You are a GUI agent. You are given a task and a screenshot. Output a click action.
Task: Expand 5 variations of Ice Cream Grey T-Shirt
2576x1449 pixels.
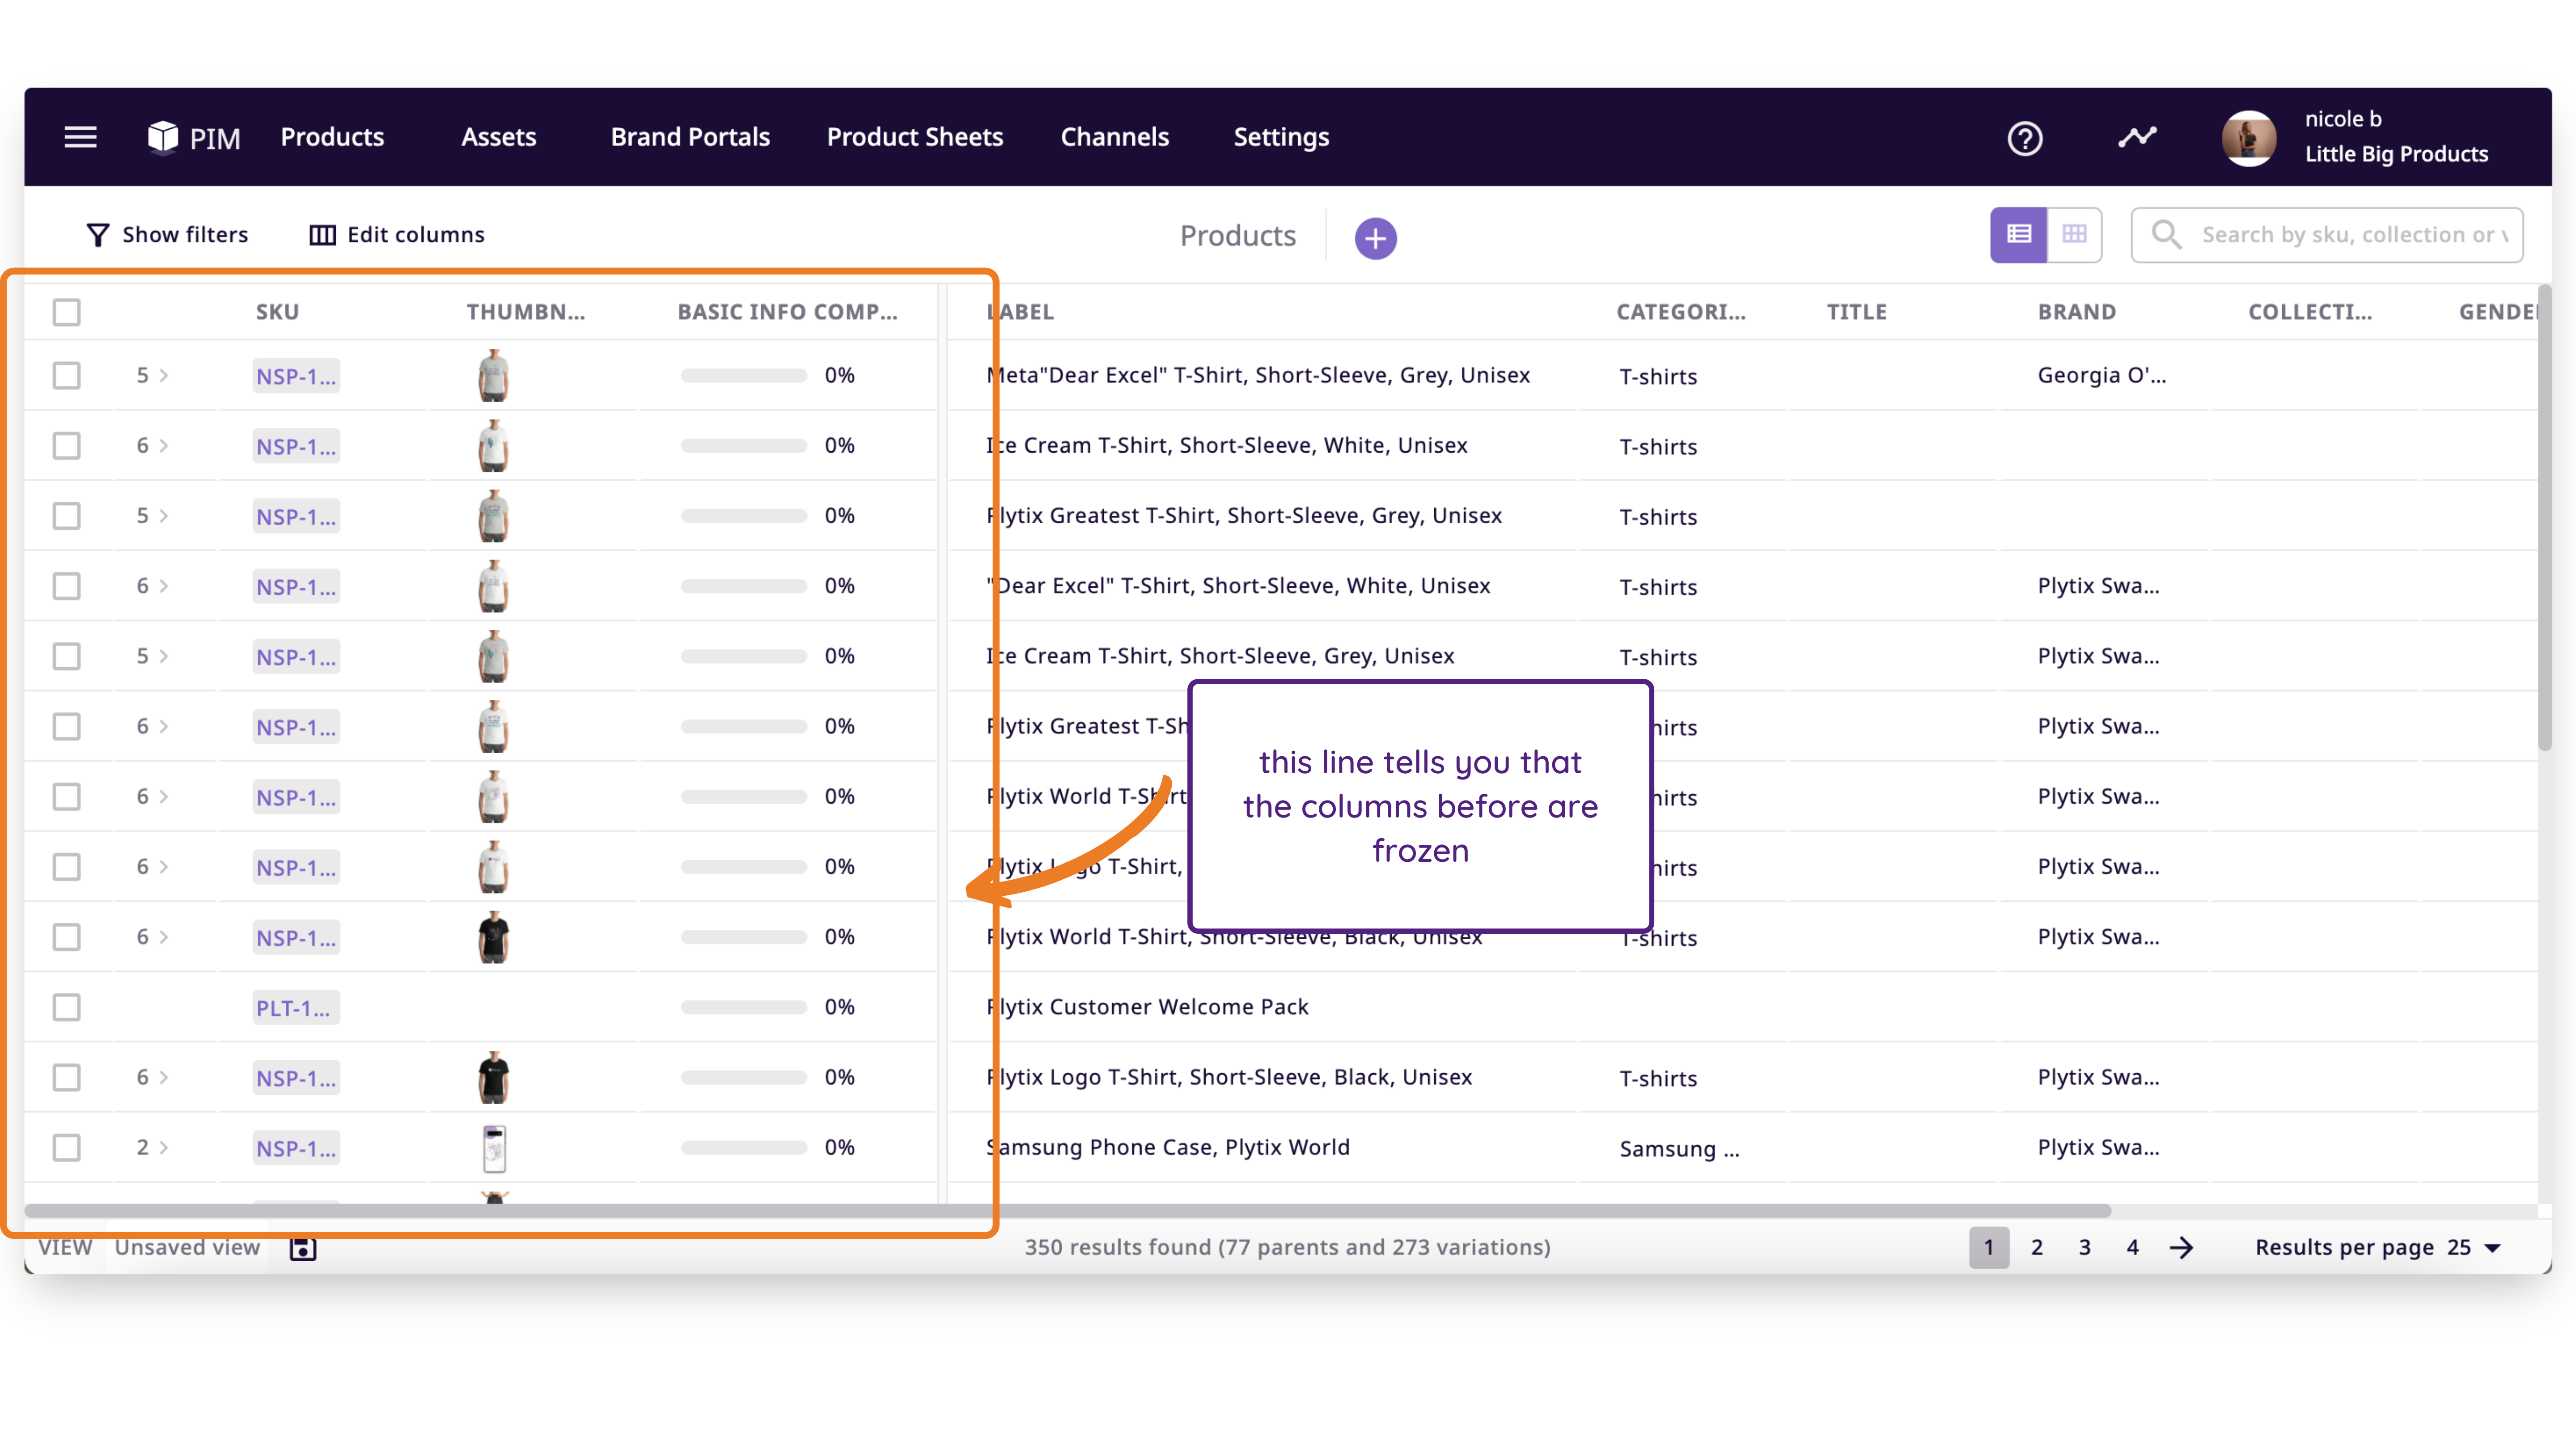pyautogui.click(x=152, y=655)
